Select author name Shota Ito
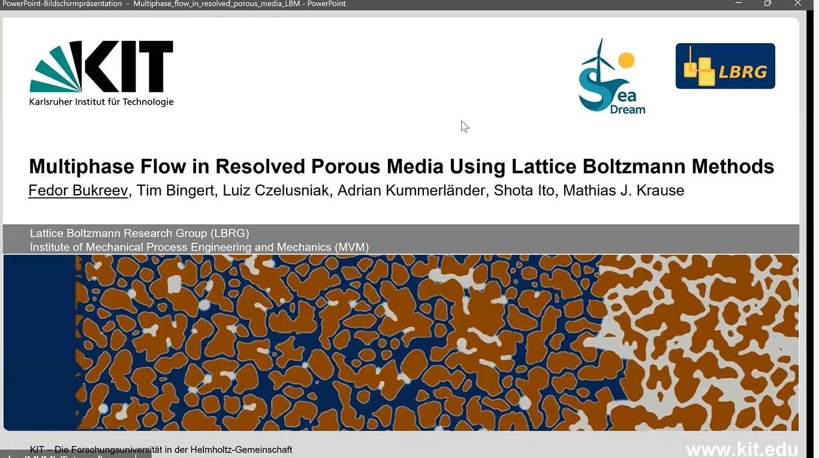This screenshot has height=458, width=819. [524, 191]
